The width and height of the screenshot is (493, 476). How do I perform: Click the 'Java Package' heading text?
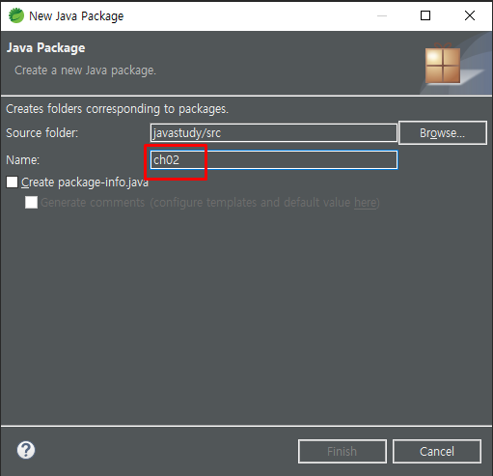click(46, 48)
